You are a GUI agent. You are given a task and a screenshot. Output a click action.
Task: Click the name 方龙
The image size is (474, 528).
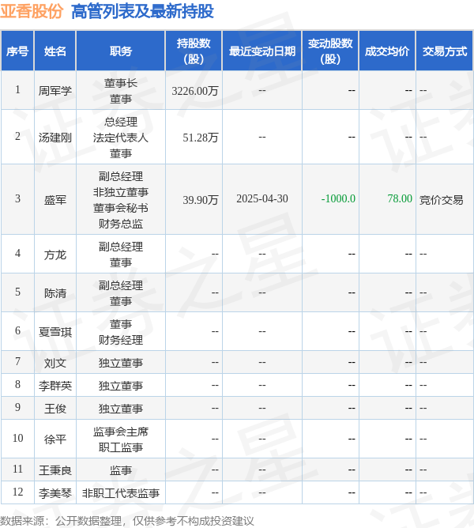coord(55,255)
